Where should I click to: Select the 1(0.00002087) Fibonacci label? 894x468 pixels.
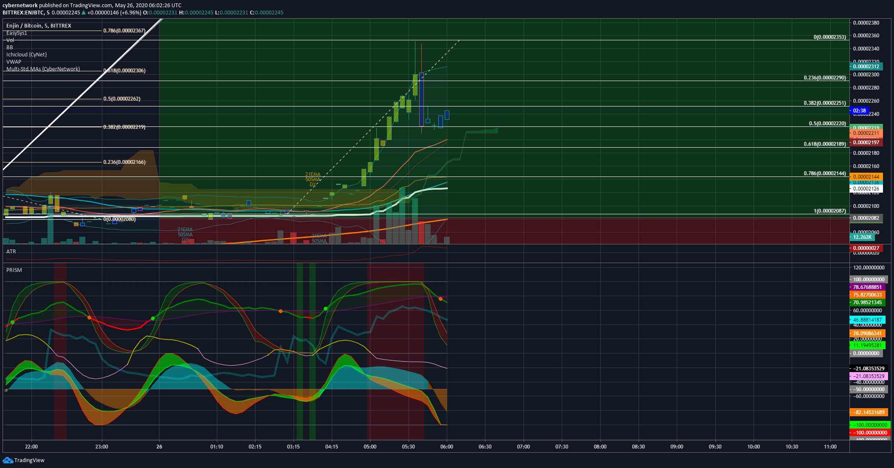pos(830,211)
